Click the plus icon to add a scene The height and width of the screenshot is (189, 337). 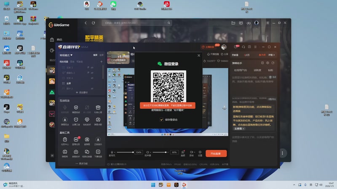(x=101, y=62)
